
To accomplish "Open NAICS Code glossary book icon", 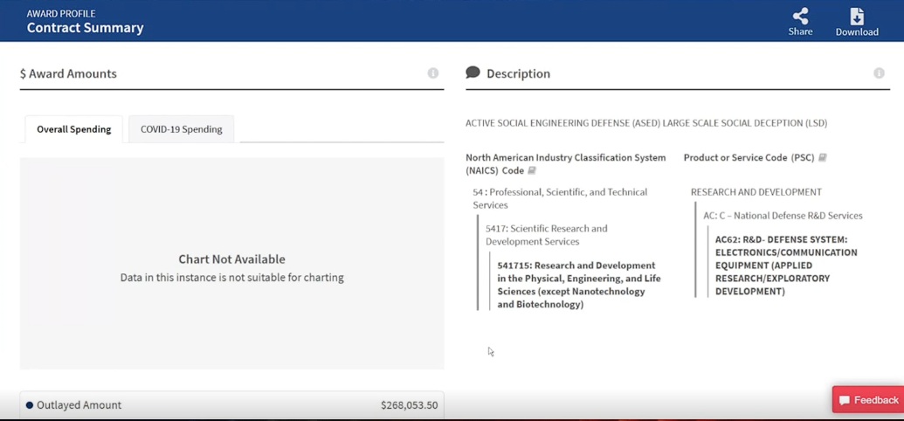I will 532,170.
